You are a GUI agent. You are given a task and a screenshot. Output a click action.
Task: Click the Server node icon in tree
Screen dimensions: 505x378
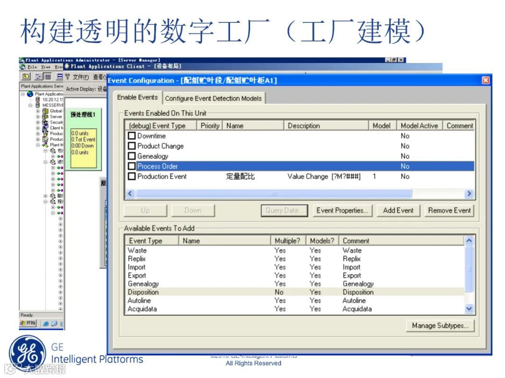pyautogui.click(x=45, y=116)
